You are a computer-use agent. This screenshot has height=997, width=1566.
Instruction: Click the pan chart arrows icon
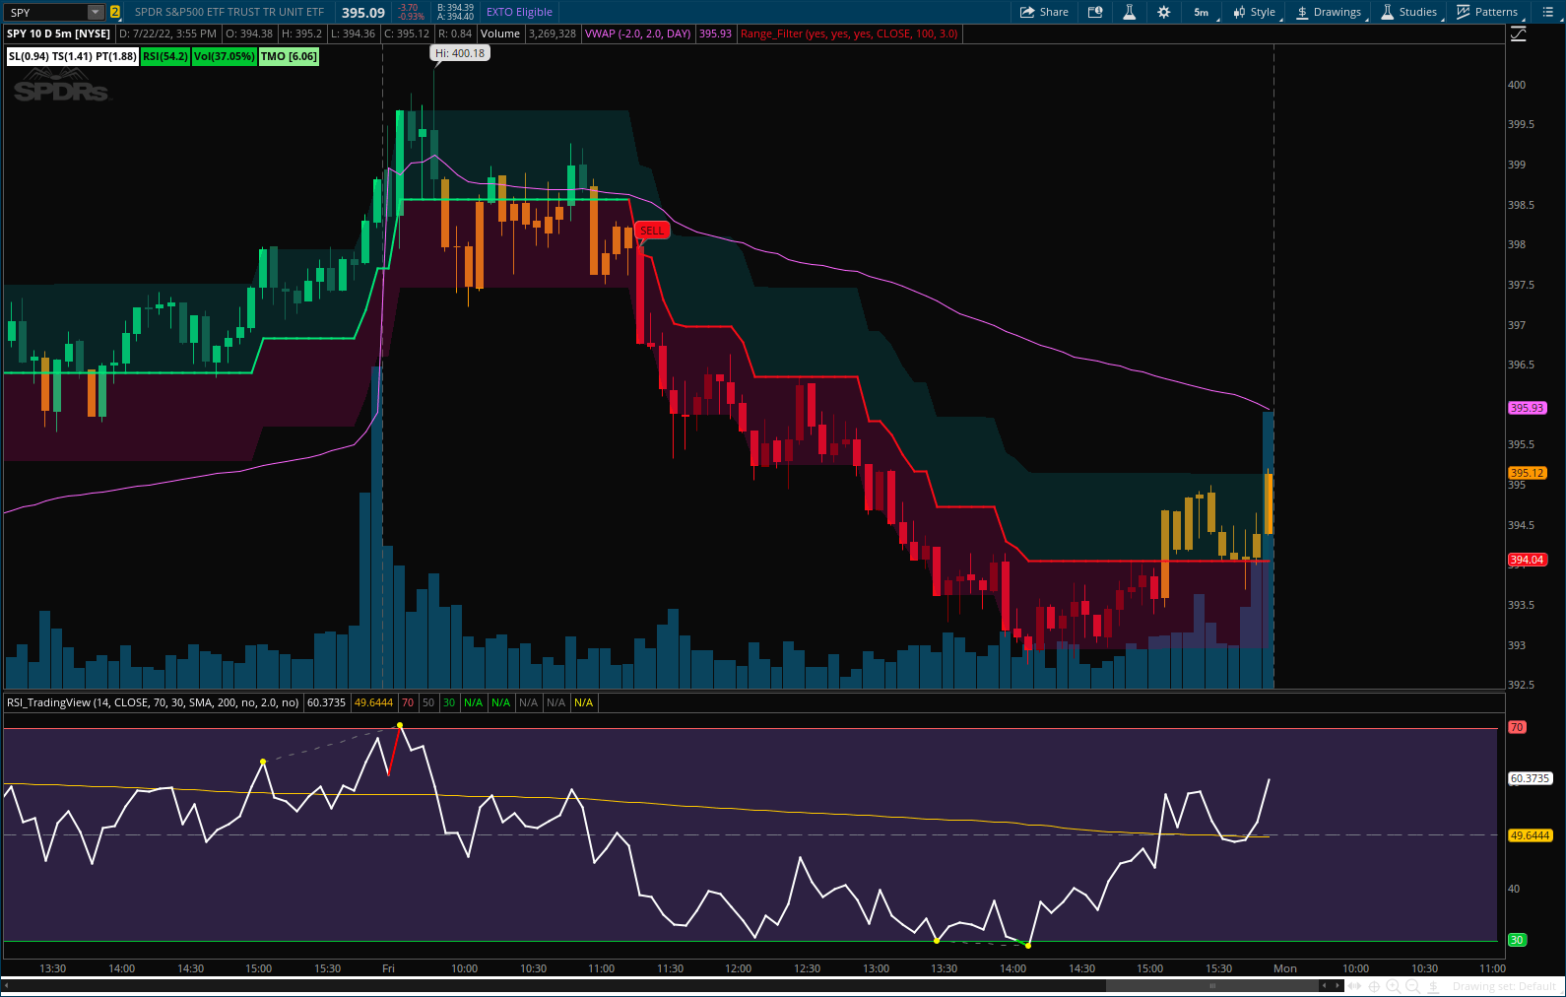[1356, 986]
